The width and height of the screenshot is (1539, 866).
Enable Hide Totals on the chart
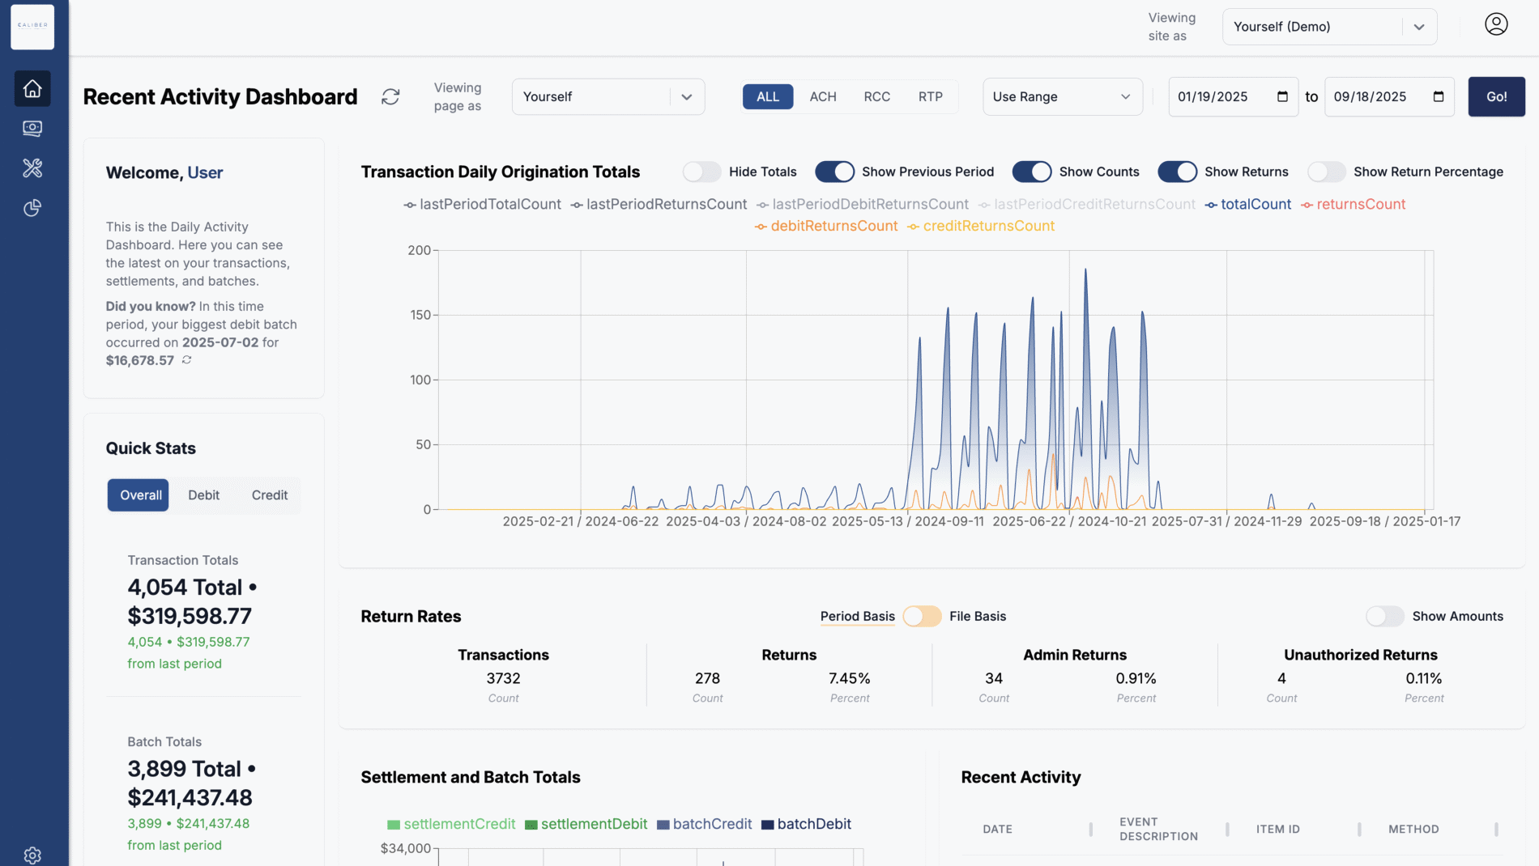coord(701,172)
